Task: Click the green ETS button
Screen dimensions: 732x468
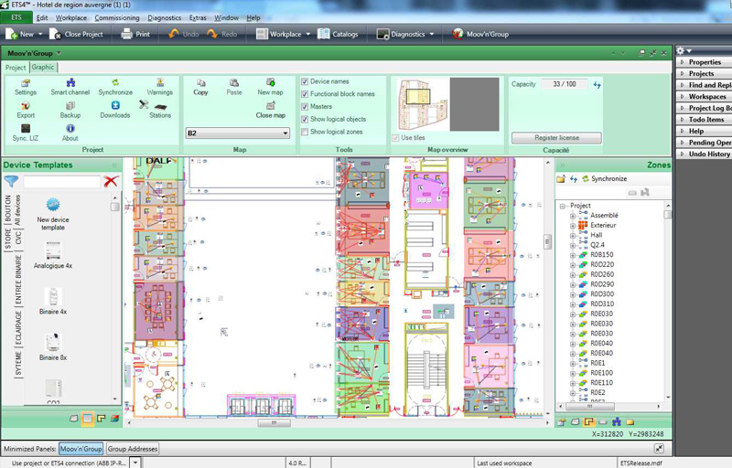Action: (x=16, y=17)
